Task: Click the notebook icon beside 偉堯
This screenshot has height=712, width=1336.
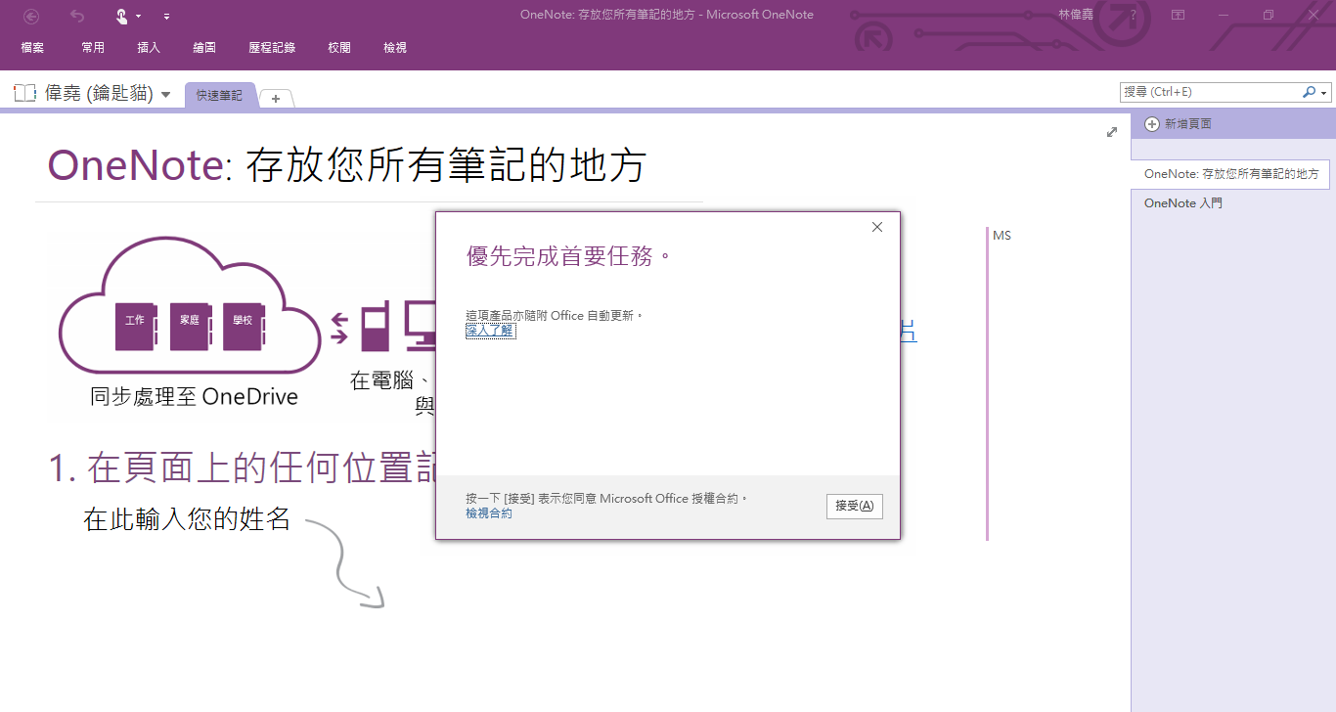Action: tap(24, 93)
